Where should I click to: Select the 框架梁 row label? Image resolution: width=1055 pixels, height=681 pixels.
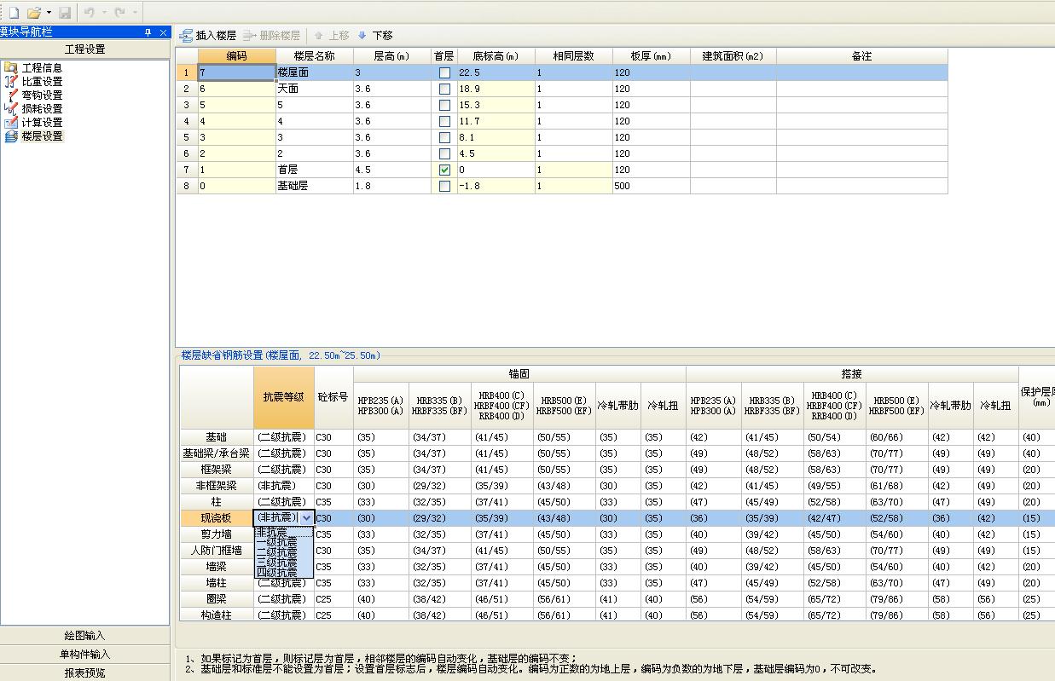click(217, 470)
